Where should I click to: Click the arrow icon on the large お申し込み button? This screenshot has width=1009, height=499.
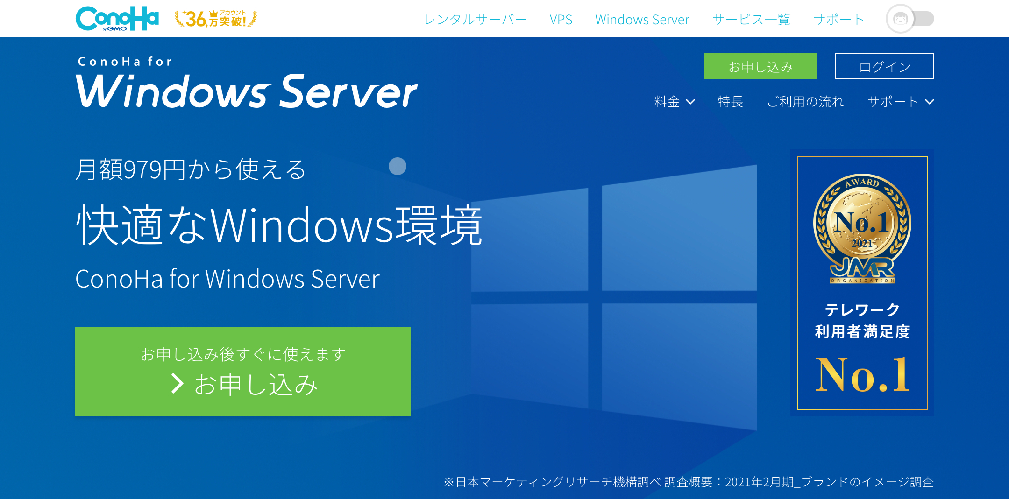pyautogui.click(x=177, y=384)
